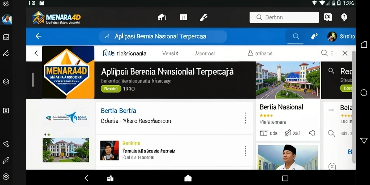Tap the magnifier in the right cut-off card
The image size is (370, 185).
coord(331,71)
